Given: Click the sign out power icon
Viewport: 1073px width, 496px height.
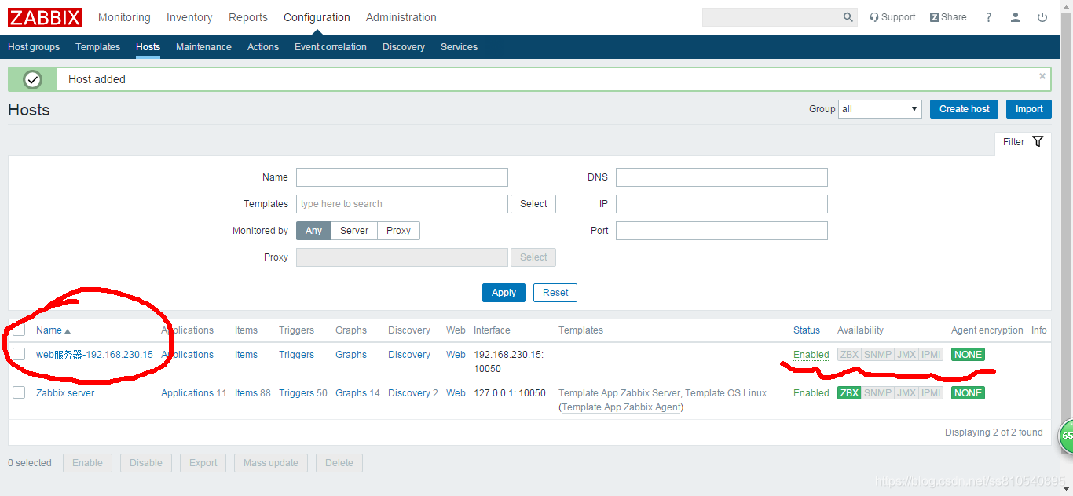Looking at the screenshot, I should [1042, 17].
